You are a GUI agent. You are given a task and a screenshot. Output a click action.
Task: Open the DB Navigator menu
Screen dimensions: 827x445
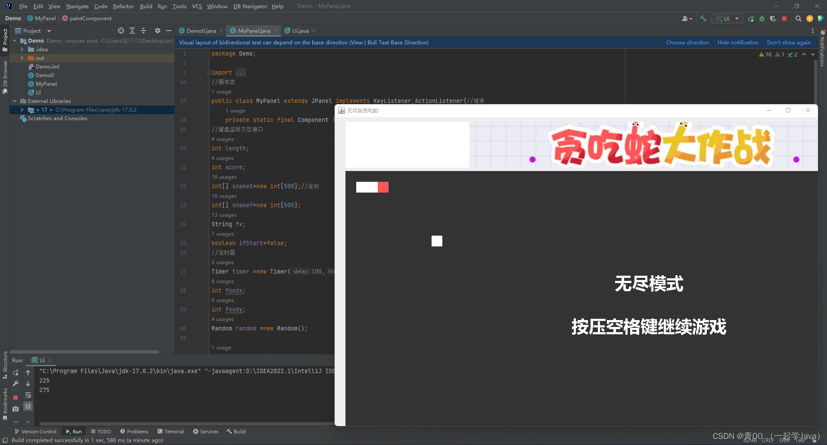[250, 6]
